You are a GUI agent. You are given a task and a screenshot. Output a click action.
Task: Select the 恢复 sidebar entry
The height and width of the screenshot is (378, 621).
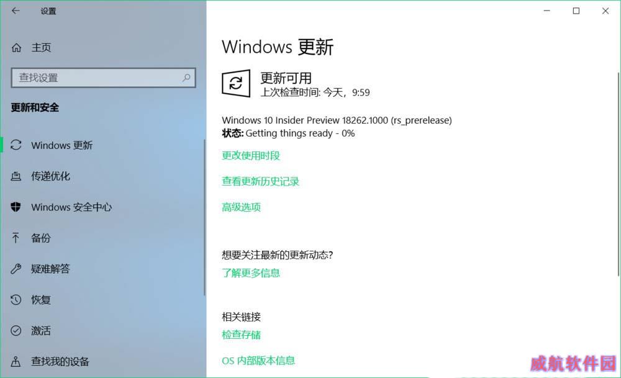click(x=103, y=300)
